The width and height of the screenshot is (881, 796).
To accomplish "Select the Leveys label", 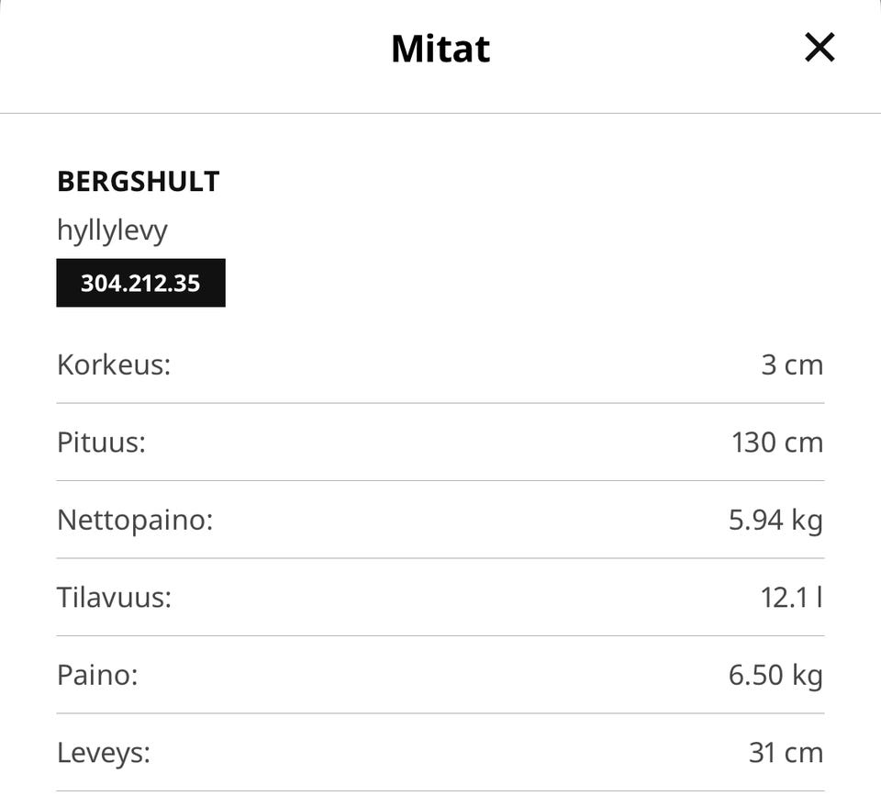I will tap(104, 753).
